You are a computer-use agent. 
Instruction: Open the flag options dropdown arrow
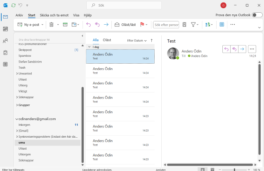pos(146,25)
